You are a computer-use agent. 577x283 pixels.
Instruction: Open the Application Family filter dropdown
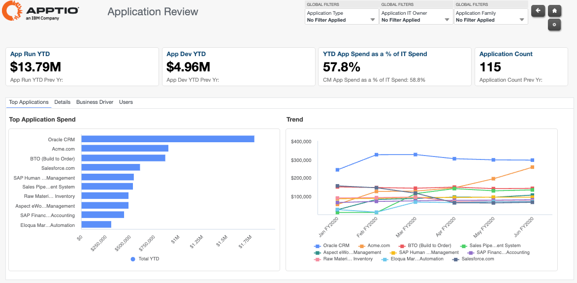pyautogui.click(x=490, y=17)
